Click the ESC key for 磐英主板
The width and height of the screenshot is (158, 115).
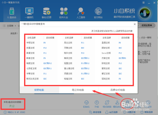(120, 68)
